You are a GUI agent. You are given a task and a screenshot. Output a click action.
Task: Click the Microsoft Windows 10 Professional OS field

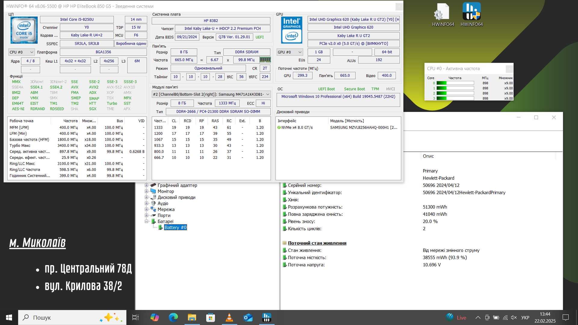pyautogui.click(x=338, y=100)
